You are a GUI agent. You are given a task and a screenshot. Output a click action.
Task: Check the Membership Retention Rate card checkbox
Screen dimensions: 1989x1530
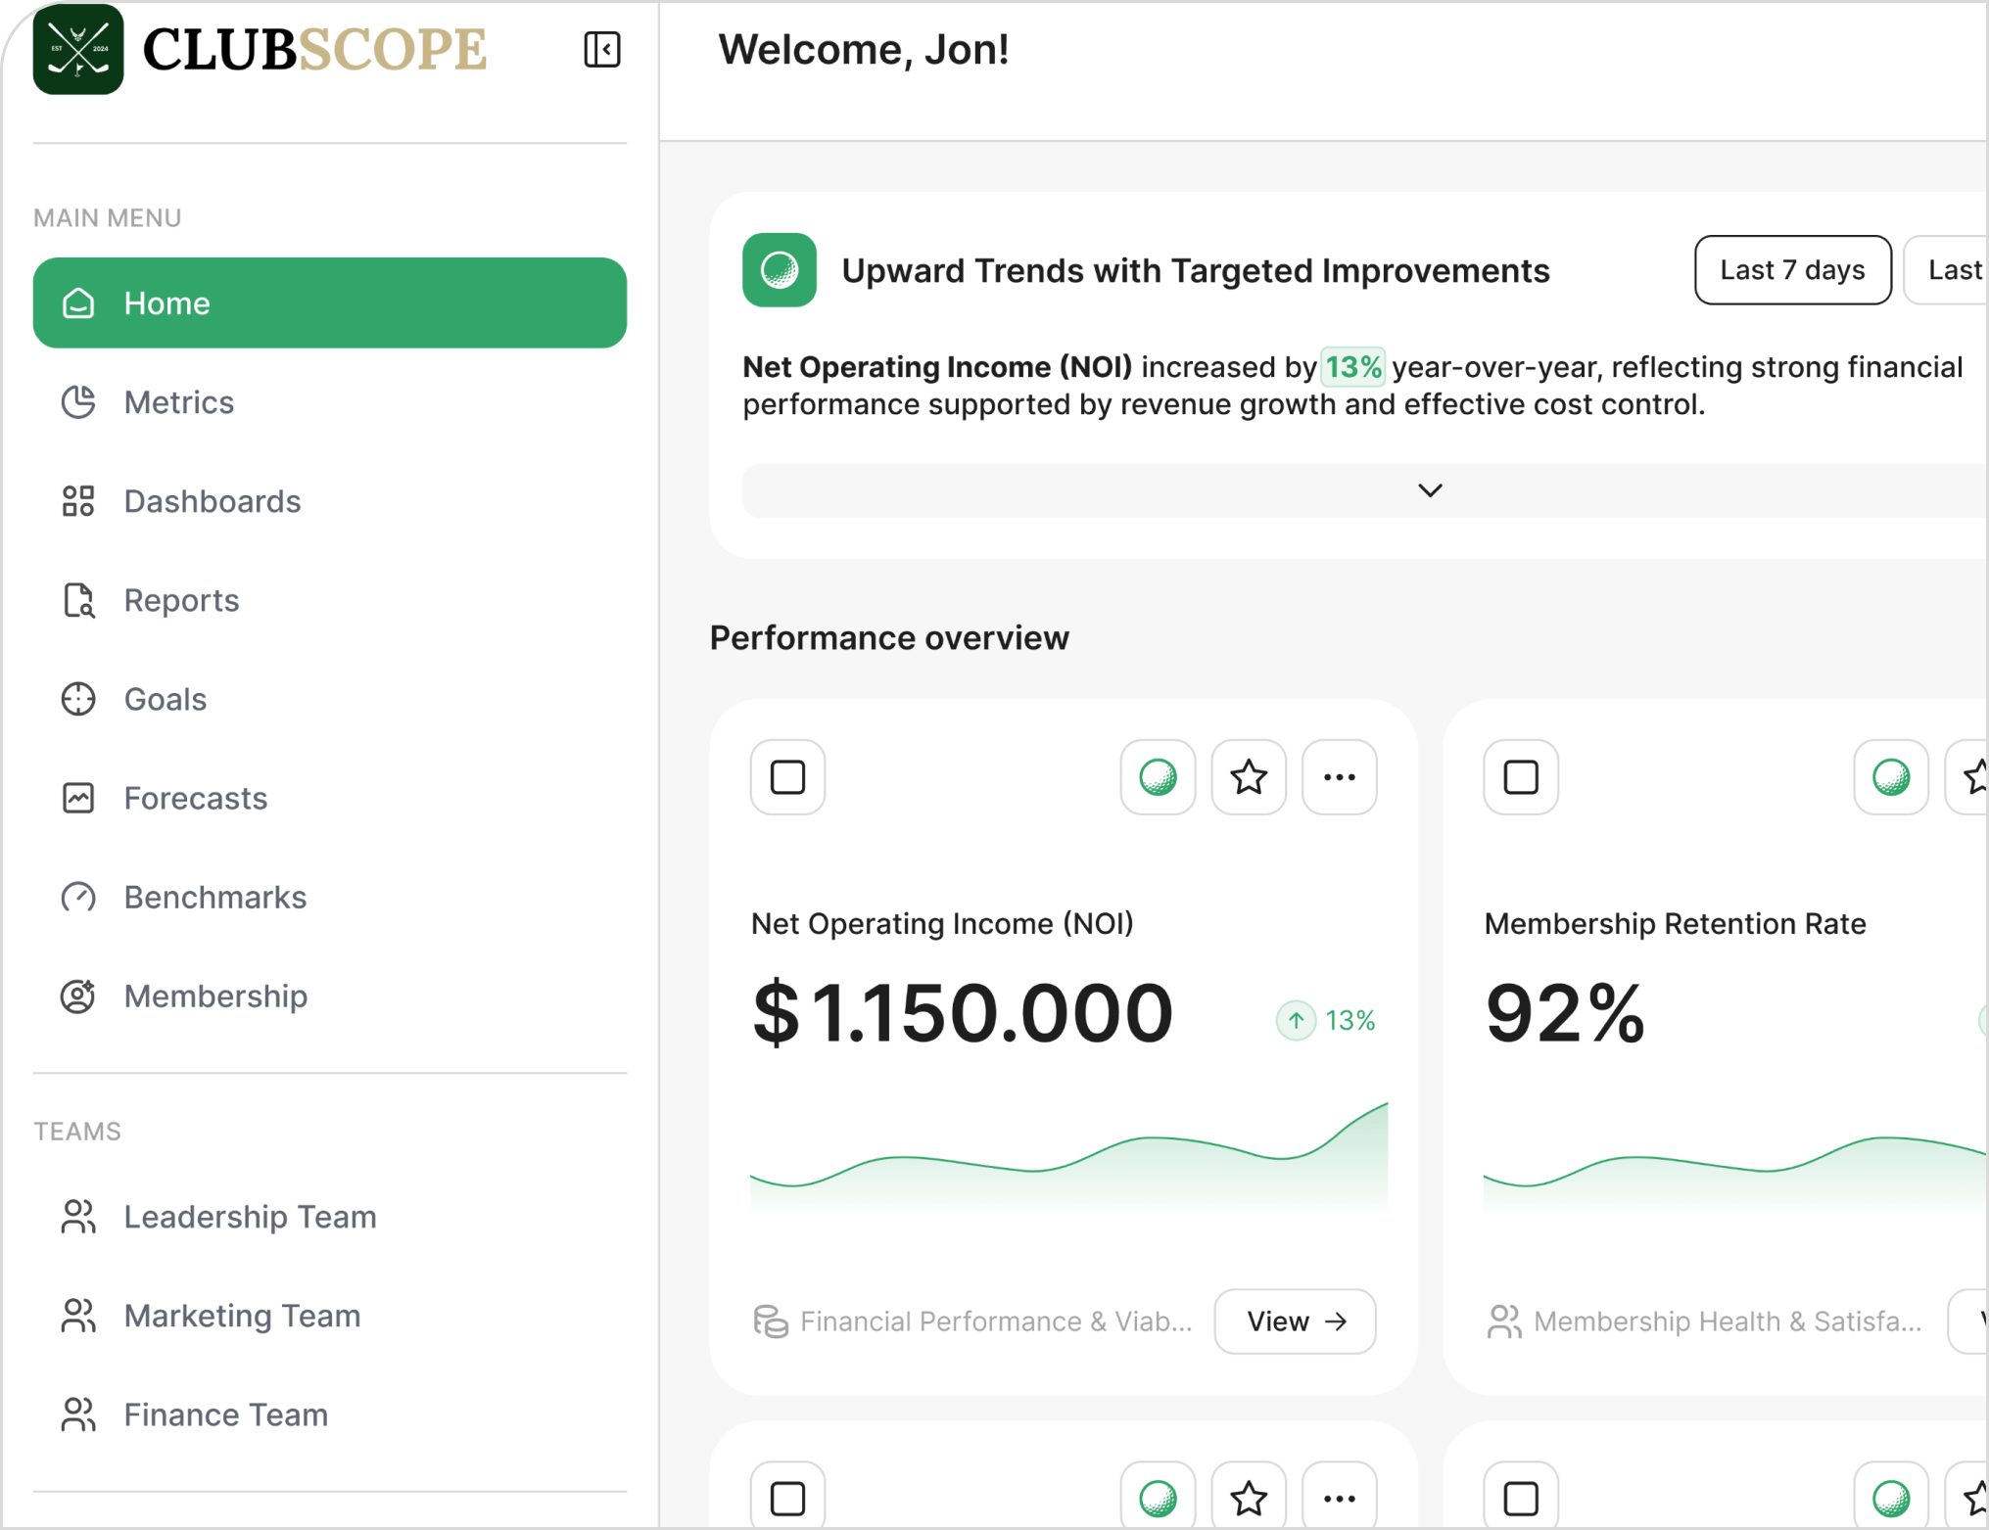click(x=1521, y=777)
